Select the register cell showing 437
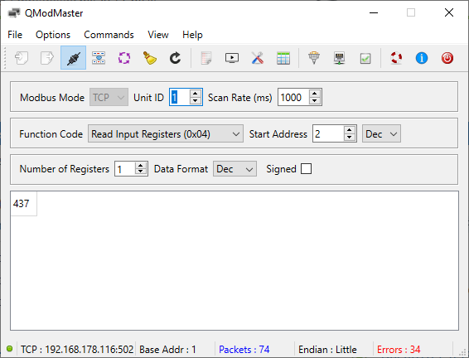Viewport: 469px width, 358px height. tap(24, 204)
